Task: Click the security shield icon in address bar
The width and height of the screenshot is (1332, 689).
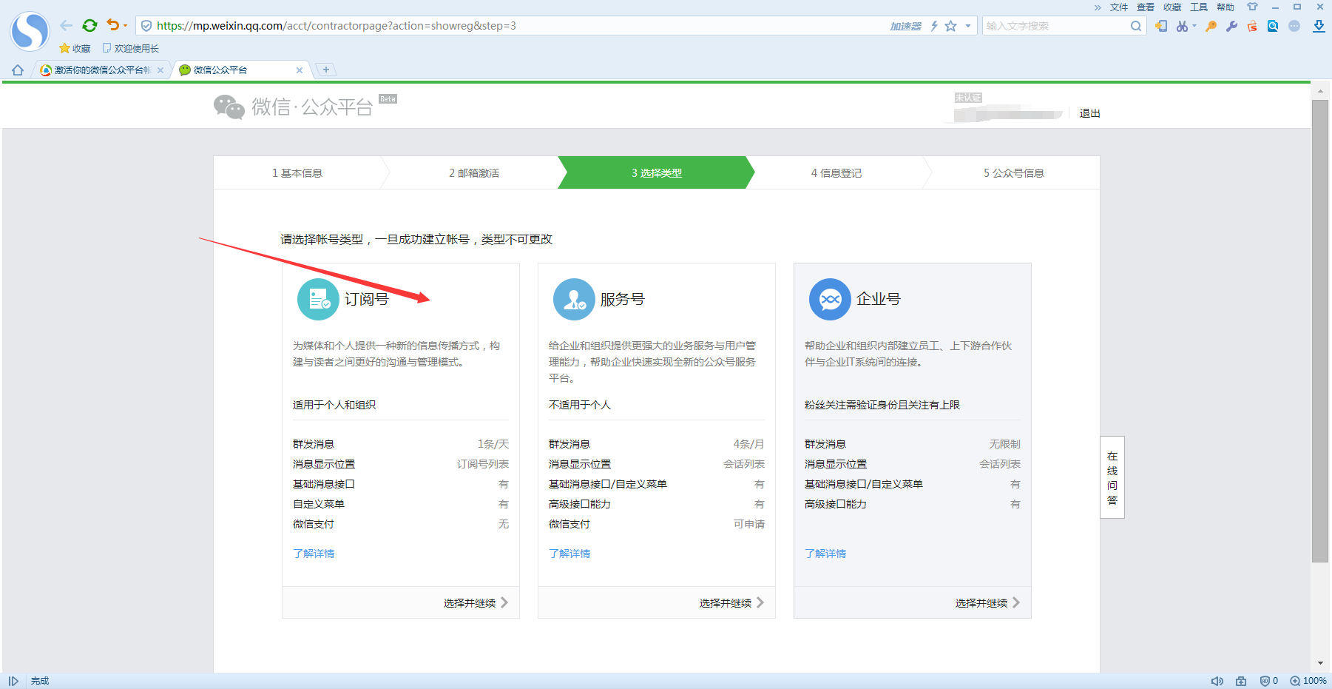Action: coord(146,26)
